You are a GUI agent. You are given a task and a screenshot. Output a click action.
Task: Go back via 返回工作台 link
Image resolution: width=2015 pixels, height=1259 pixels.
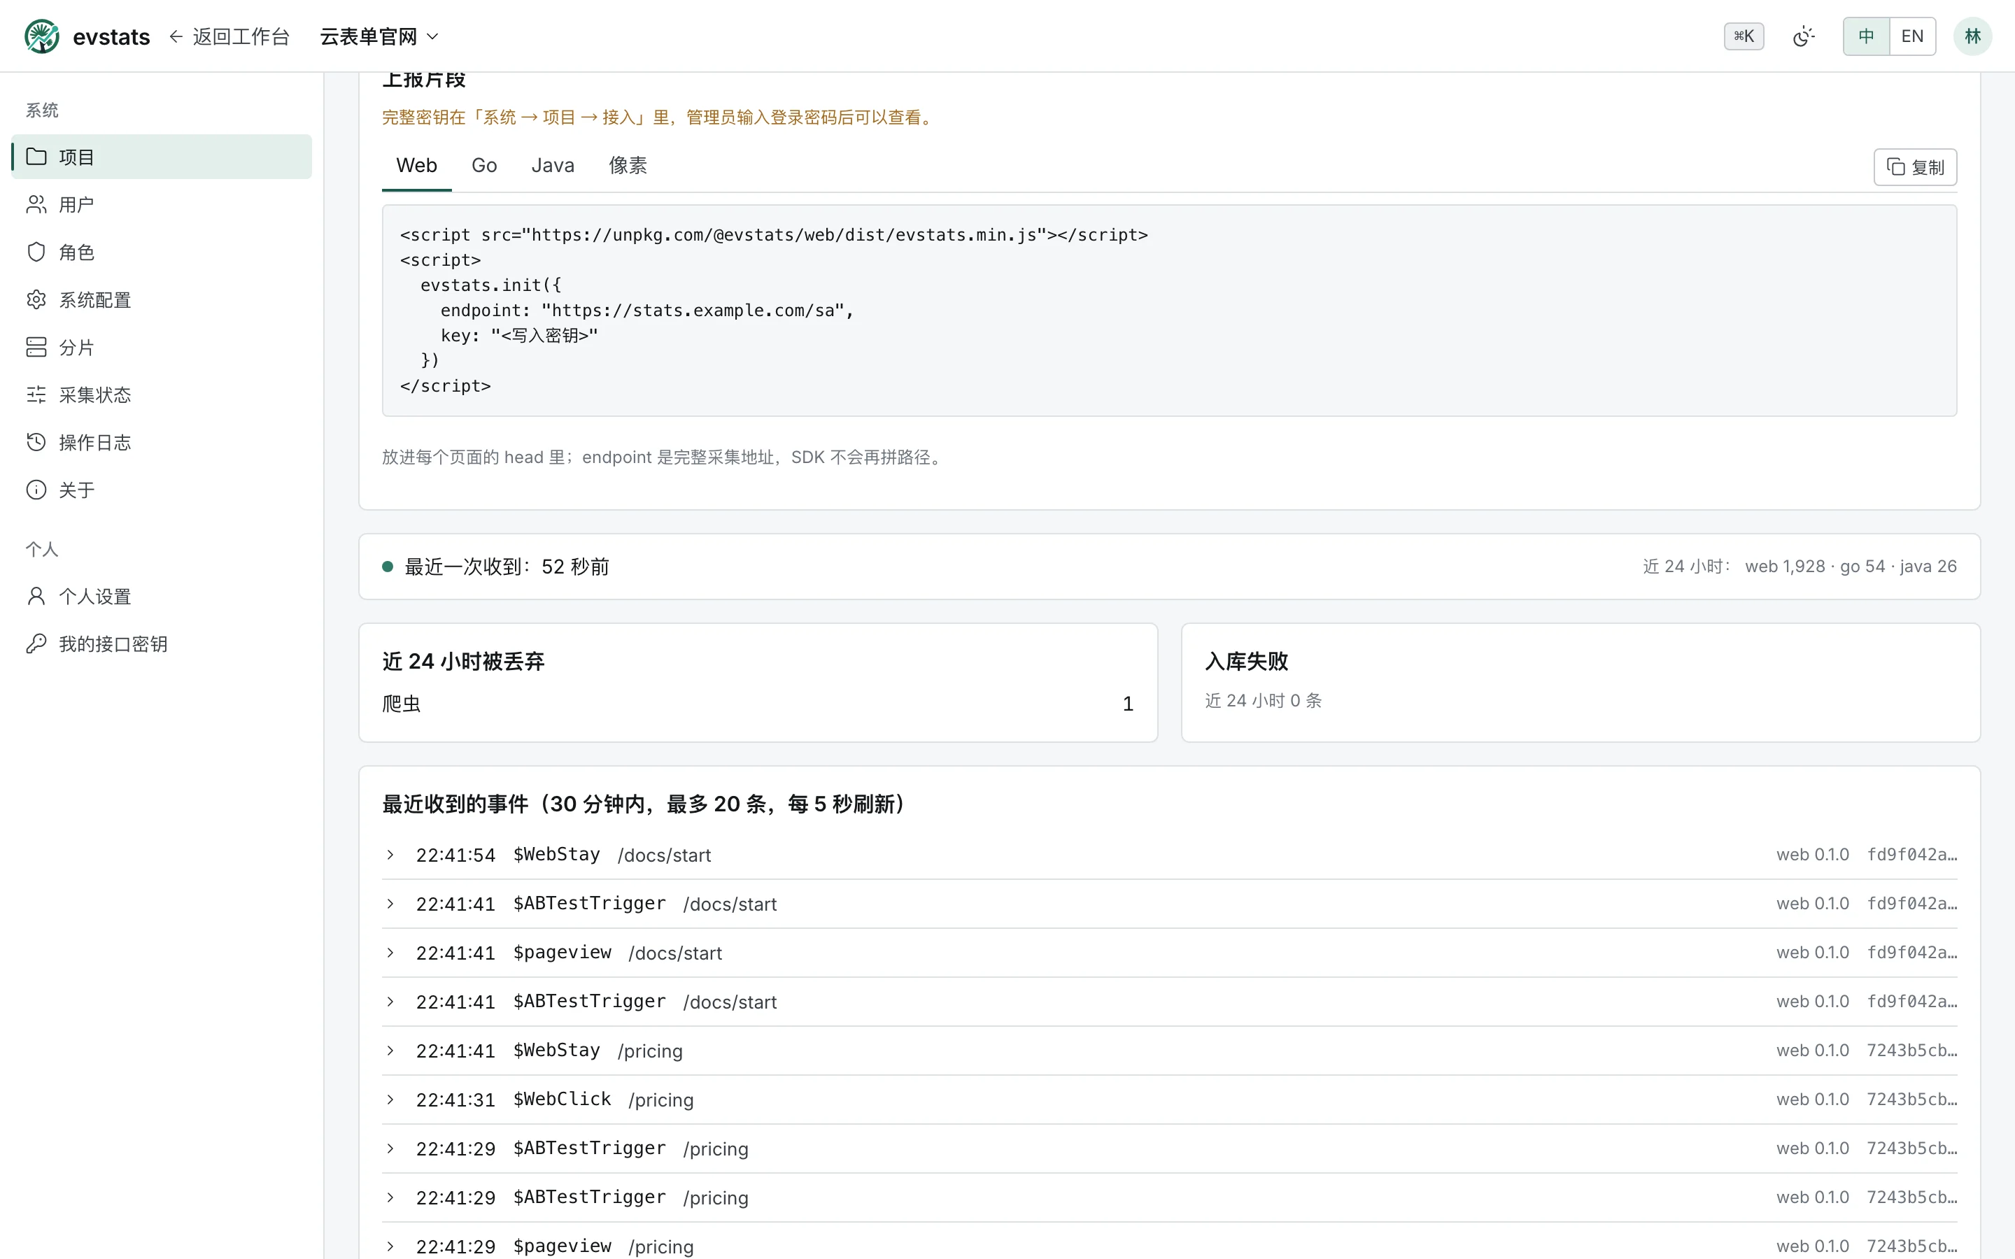229,36
